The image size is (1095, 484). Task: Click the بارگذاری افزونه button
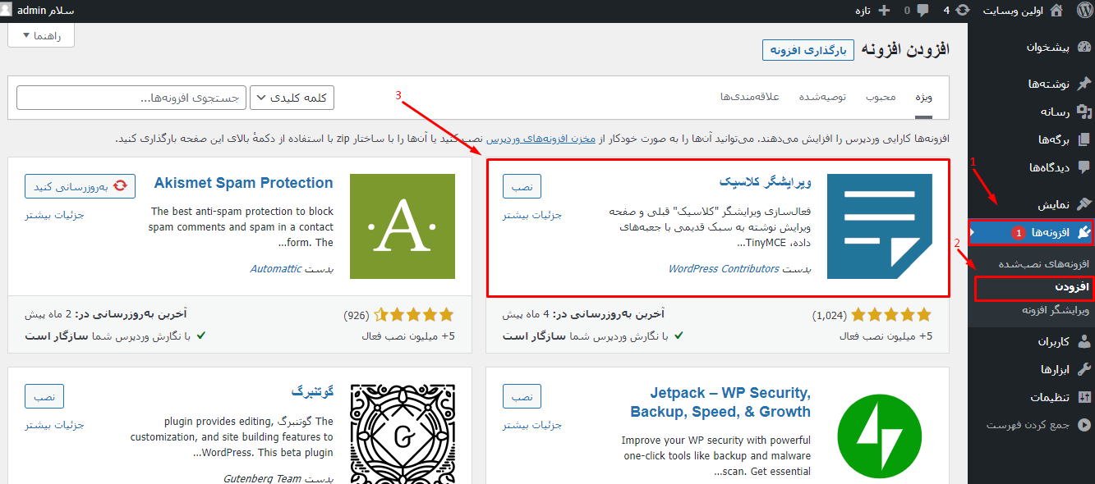point(808,50)
